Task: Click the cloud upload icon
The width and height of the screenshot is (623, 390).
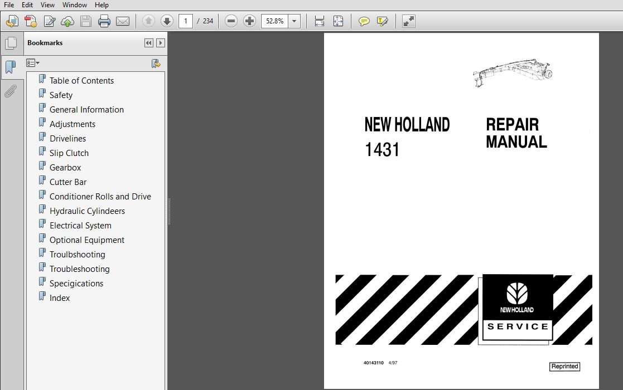Action: (x=67, y=21)
